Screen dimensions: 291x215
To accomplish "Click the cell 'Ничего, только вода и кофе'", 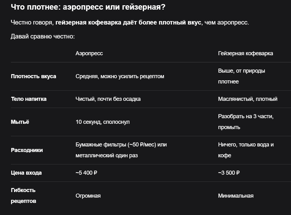I will [x=246, y=150].
